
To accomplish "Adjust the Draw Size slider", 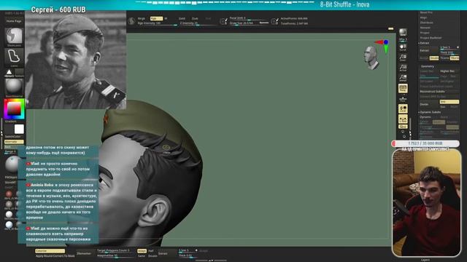I will click(x=249, y=23).
